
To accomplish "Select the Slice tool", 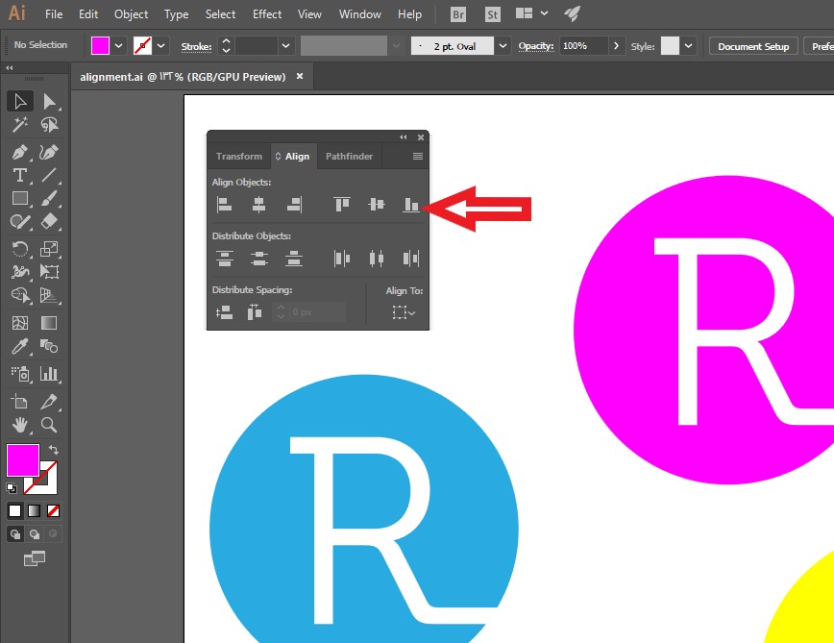I will point(49,402).
